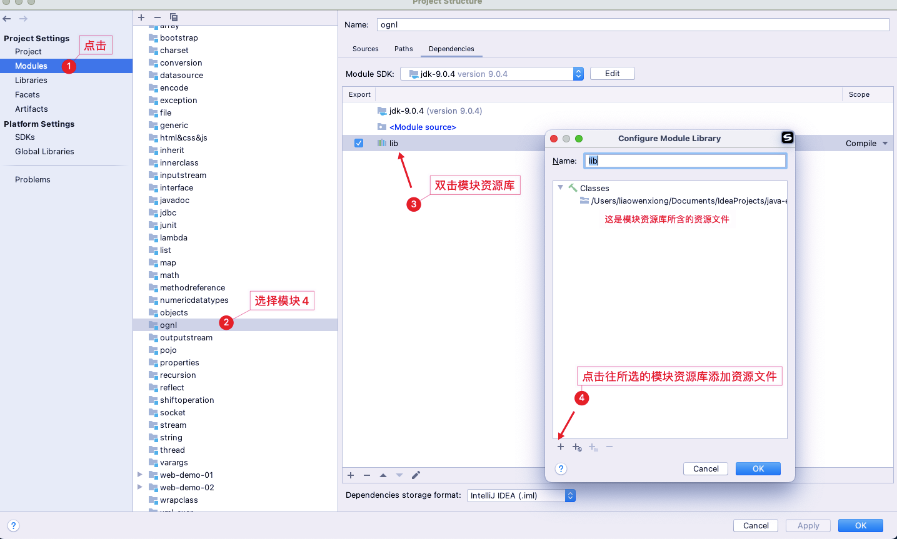The image size is (897, 539).
Task: Focus the module Name field containing ognl
Action: pos(633,24)
